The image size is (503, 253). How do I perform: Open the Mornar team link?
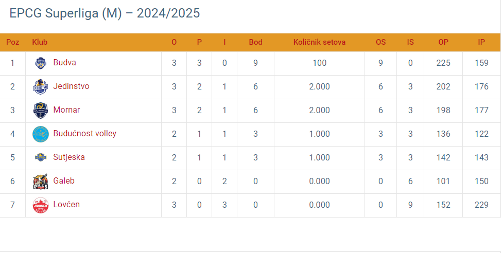click(x=66, y=110)
